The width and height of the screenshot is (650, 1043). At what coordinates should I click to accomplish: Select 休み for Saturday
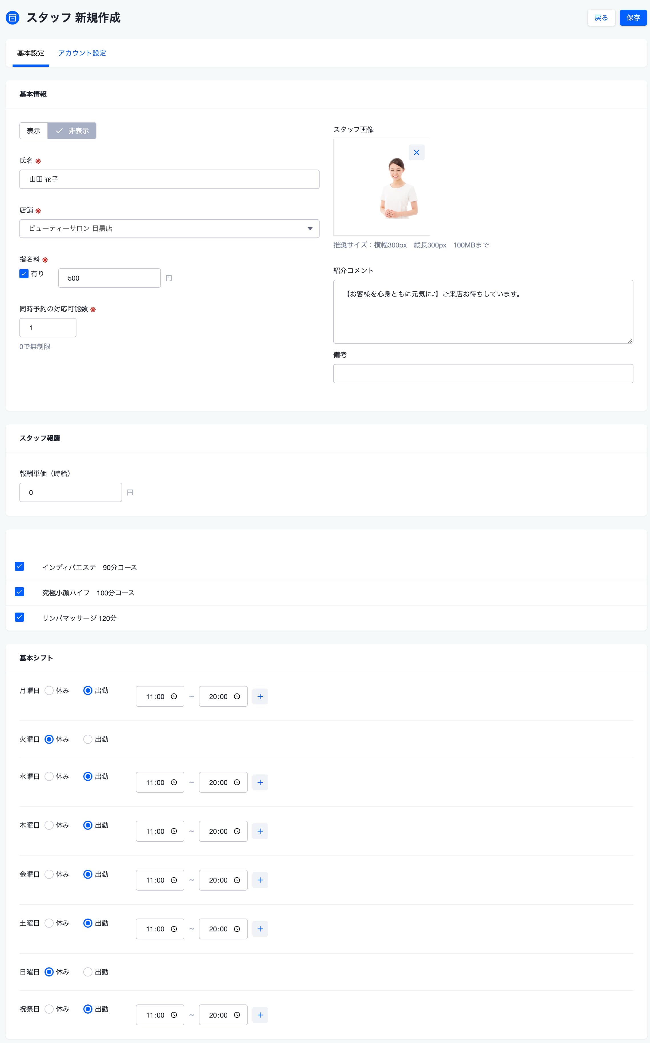pos(49,923)
